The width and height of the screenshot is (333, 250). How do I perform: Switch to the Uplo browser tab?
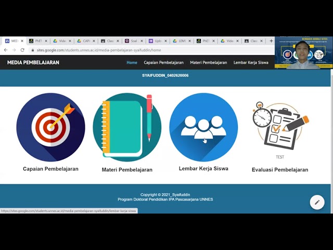click(157, 41)
